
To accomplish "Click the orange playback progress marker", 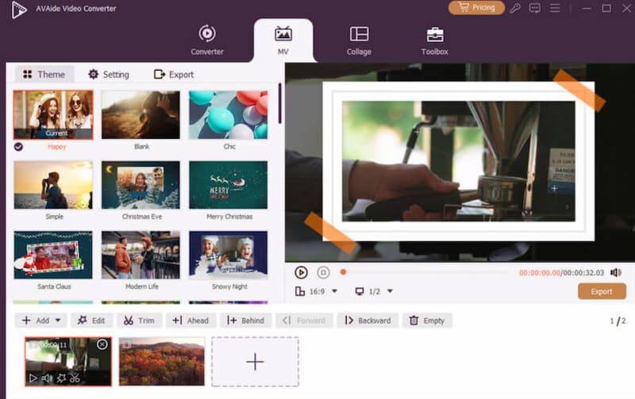I will click(343, 272).
